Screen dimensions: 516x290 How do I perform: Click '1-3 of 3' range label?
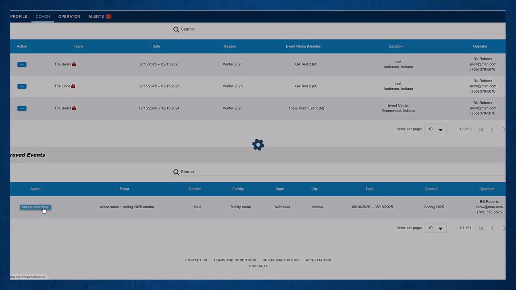pos(465,129)
